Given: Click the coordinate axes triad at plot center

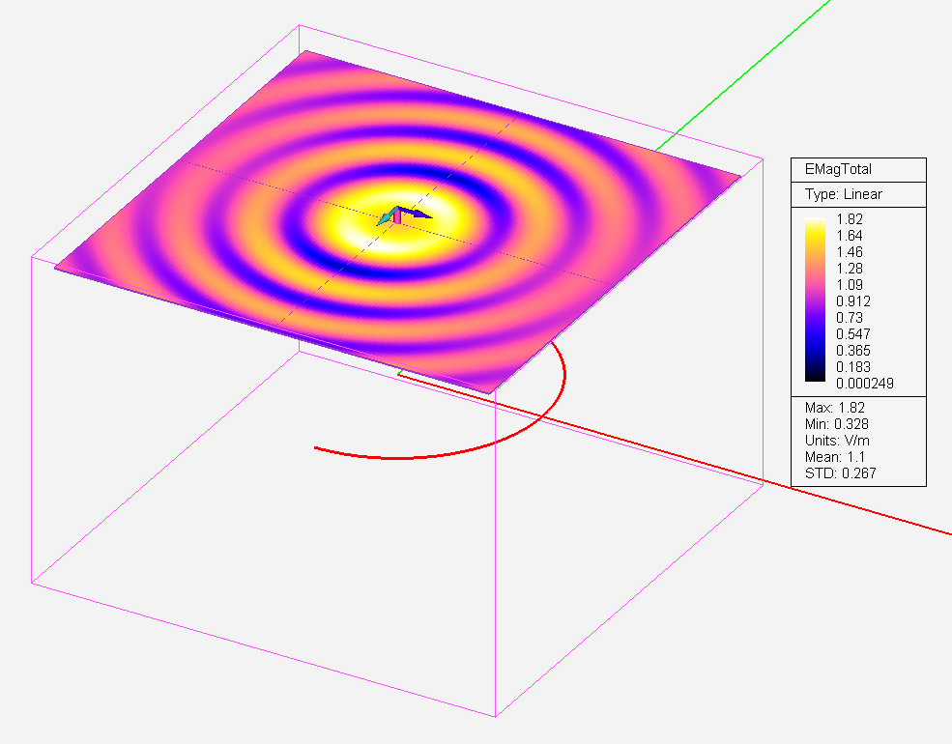Looking at the screenshot, I should click(x=397, y=216).
